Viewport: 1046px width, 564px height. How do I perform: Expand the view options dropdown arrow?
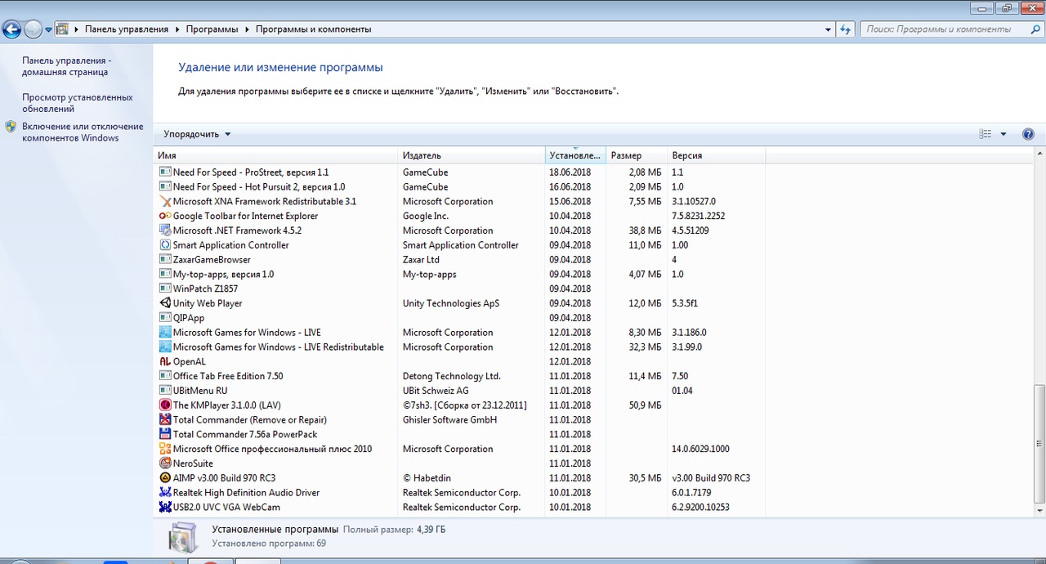[x=1004, y=134]
